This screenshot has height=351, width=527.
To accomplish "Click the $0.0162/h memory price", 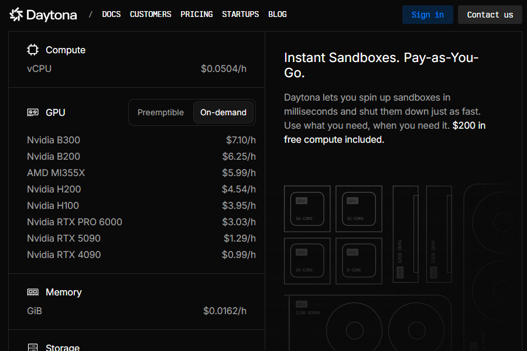I will [x=225, y=311].
